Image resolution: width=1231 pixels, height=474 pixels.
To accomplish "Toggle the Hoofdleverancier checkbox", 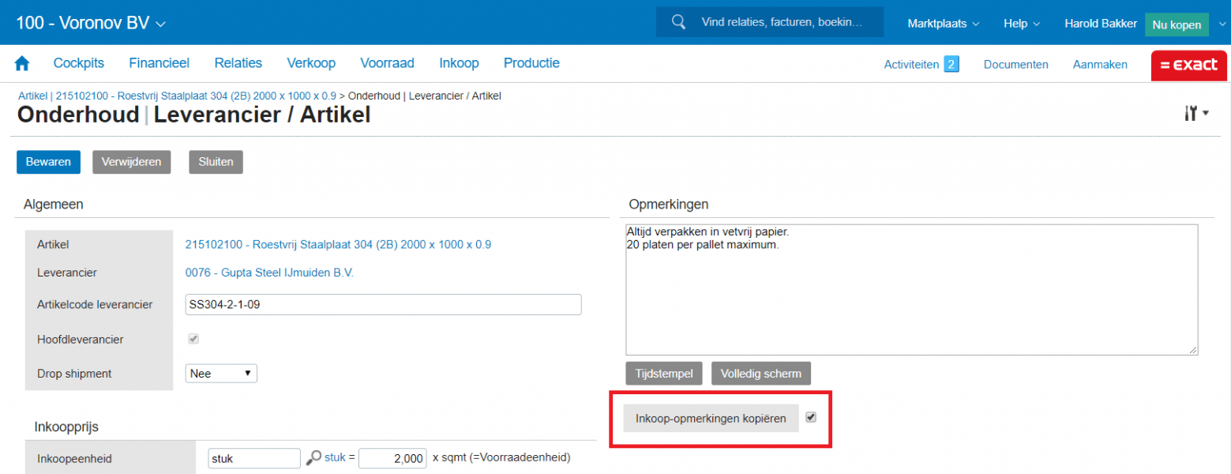I will pos(193,339).
